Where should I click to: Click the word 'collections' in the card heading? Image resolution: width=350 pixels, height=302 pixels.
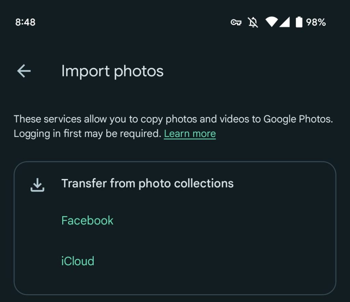(x=204, y=183)
